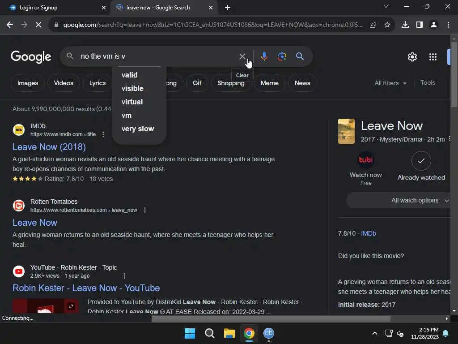The width and height of the screenshot is (458, 344).
Task: Click inside the Google search input field
Action: pyautogui.click(x=158, y=56)
